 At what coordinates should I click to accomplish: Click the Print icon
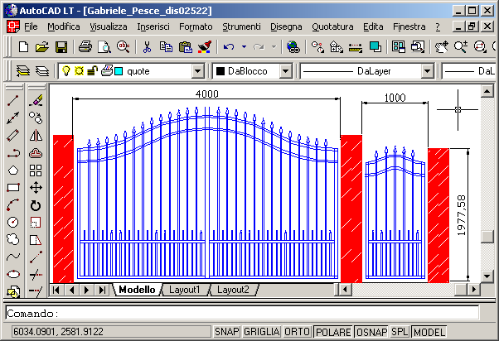point(85,47)
